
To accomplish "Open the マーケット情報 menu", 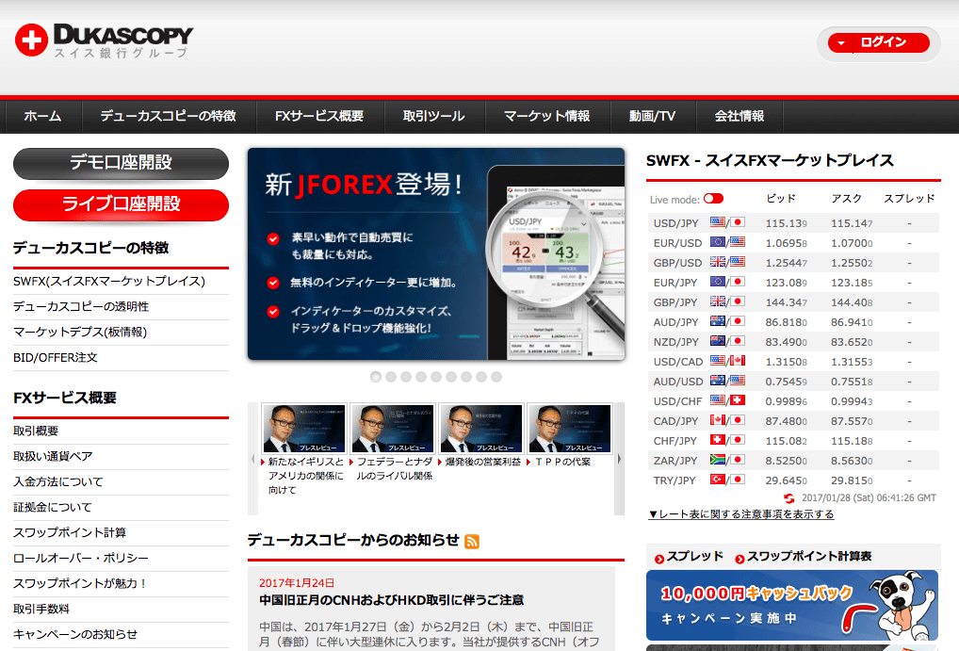I will point(546,116).
